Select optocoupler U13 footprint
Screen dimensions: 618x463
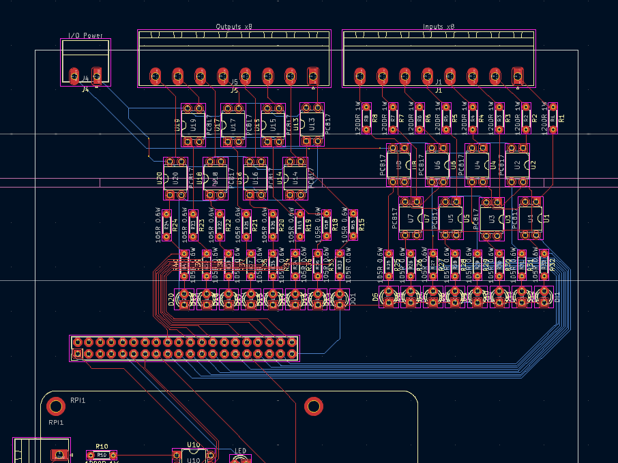point(312,125)
